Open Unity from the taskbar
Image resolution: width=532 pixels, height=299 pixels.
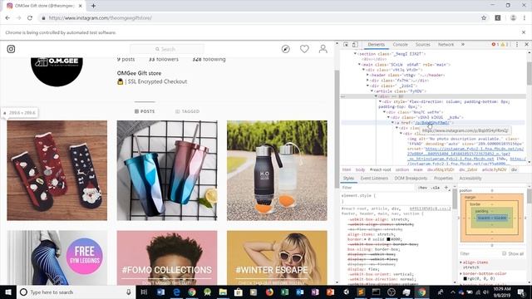point(346,292)
